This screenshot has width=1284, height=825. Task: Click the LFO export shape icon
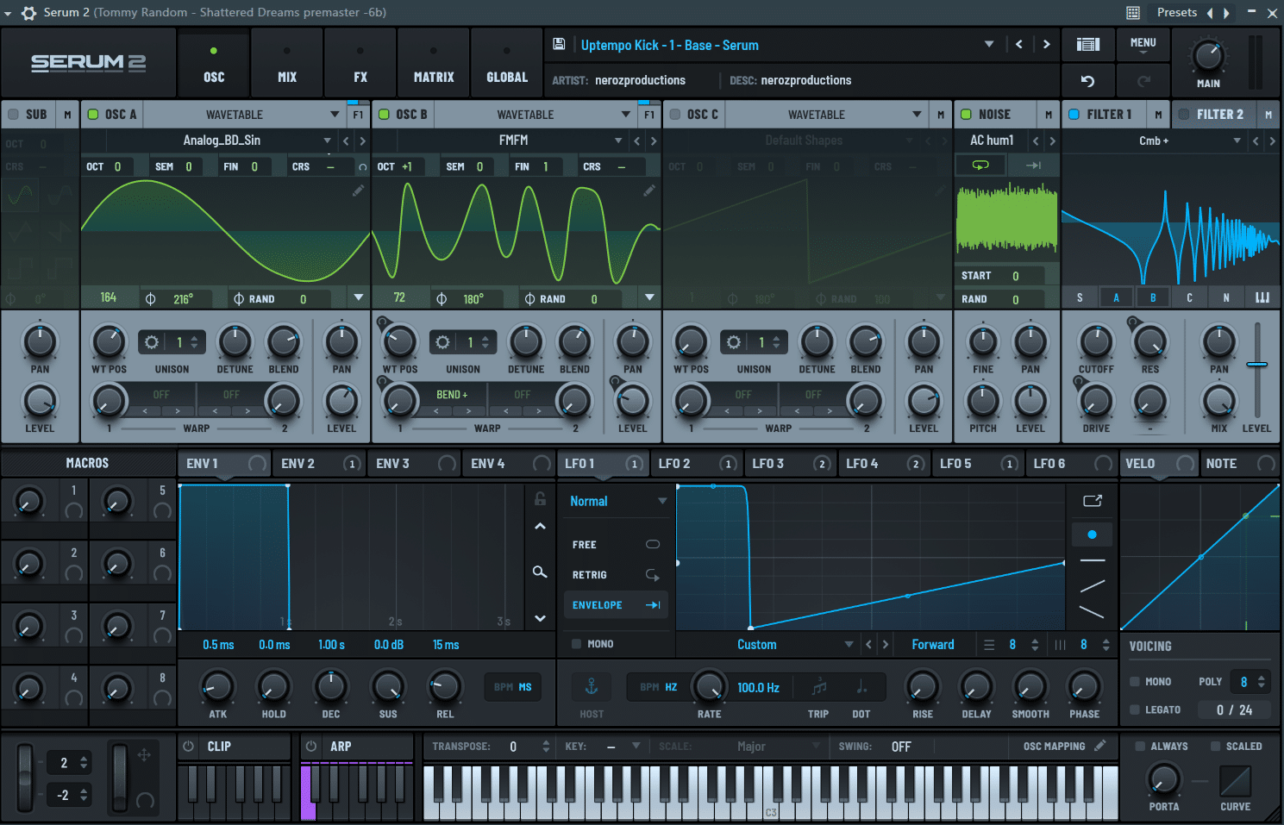coord(1092,501)
